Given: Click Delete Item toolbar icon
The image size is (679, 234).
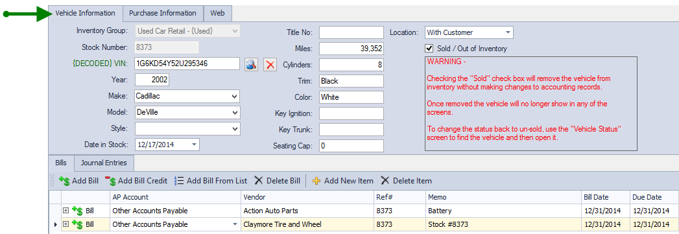Looking at the screenshot, I should pos(385,181).
